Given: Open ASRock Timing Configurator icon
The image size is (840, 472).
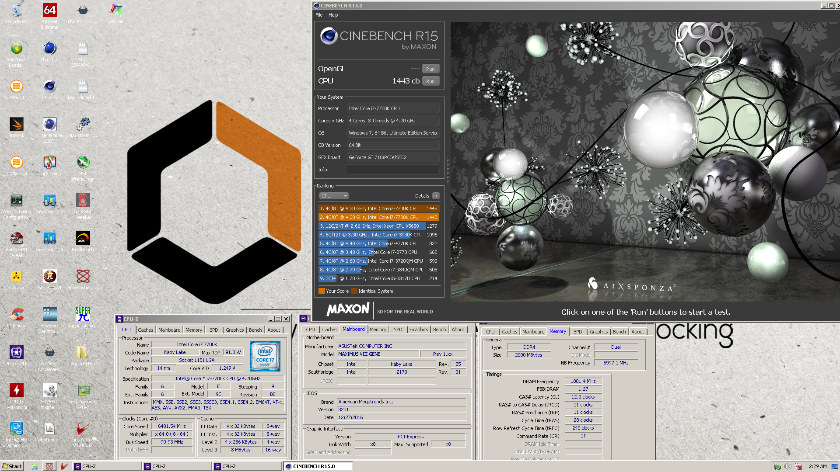Looking at the screenshot, I should point(16,207).
